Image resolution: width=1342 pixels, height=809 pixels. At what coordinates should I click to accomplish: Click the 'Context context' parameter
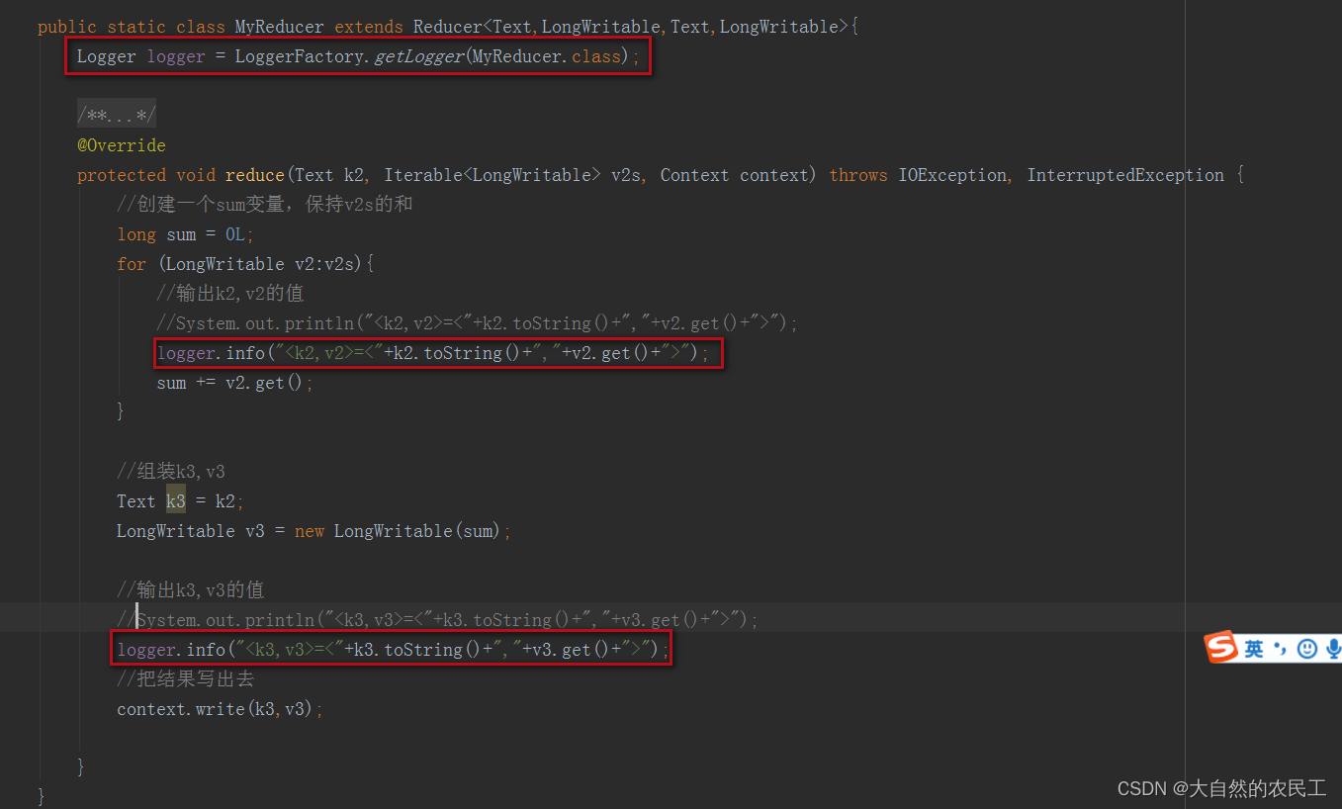[734, 175]
